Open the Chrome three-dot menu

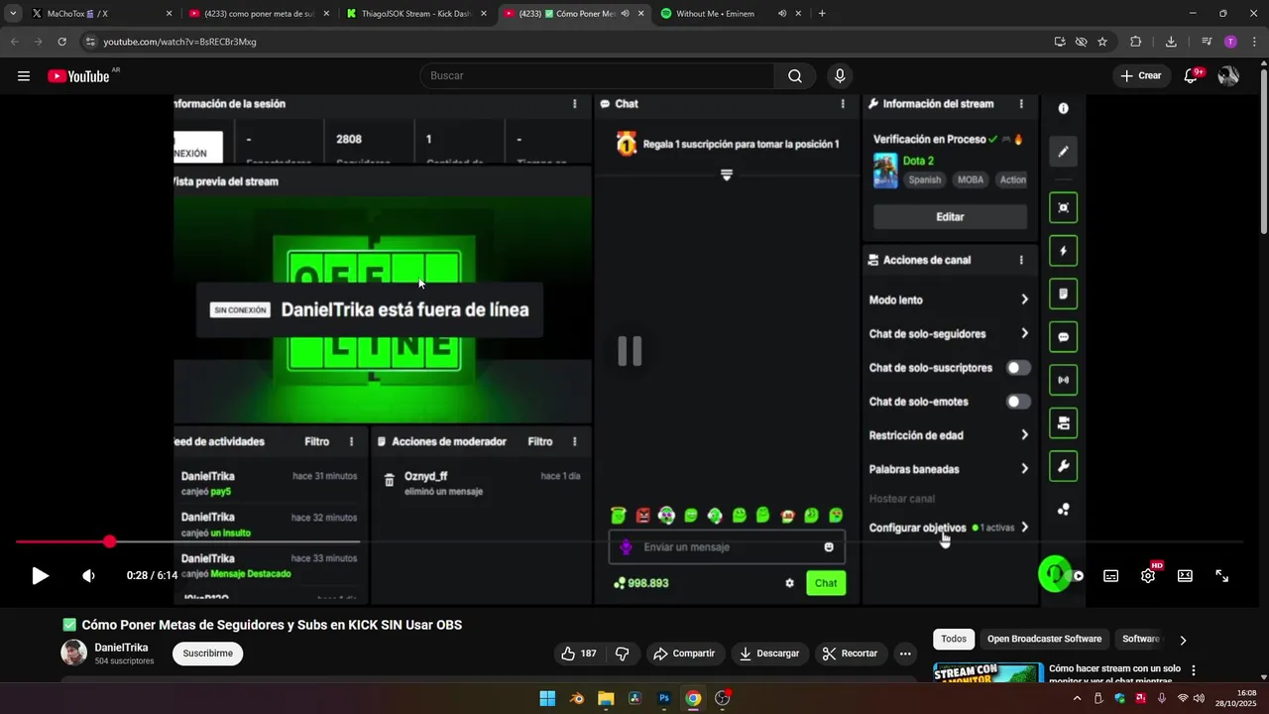[1253, 42]
